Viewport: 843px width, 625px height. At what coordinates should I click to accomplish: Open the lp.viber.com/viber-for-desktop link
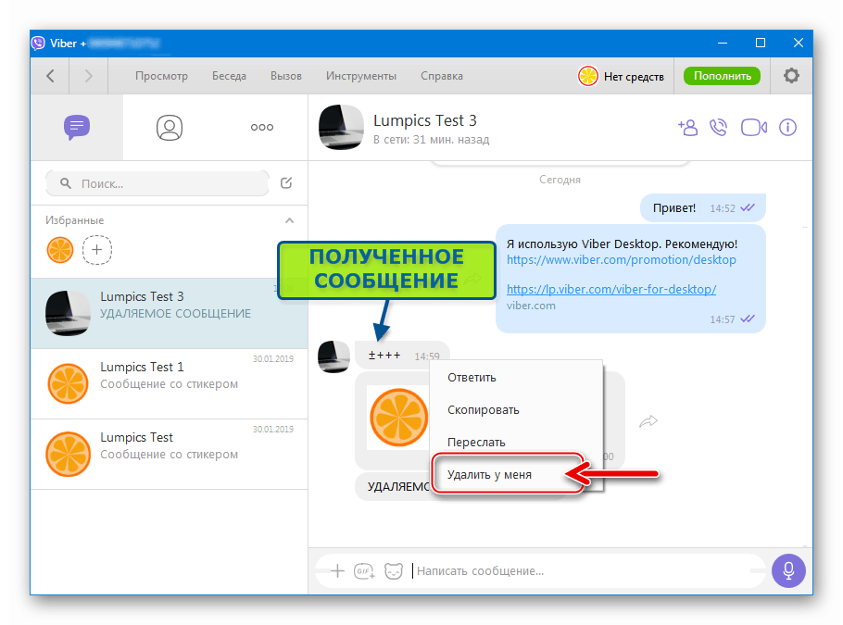(611, 289)
